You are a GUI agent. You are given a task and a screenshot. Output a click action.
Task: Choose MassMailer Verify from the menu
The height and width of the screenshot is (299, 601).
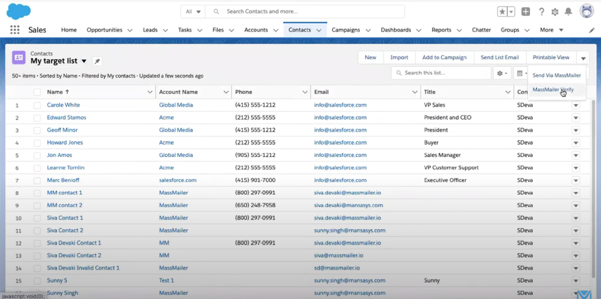(553, 90)
